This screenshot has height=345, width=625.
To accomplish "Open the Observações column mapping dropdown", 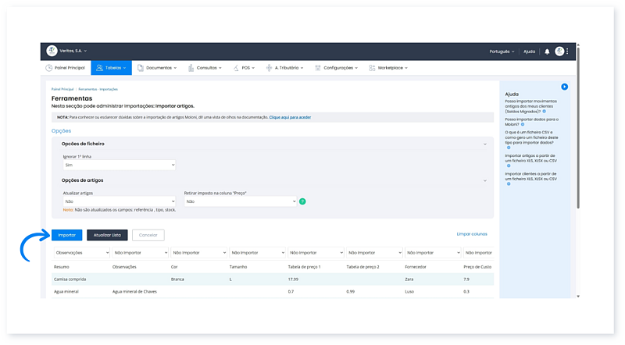I will 80,253.
